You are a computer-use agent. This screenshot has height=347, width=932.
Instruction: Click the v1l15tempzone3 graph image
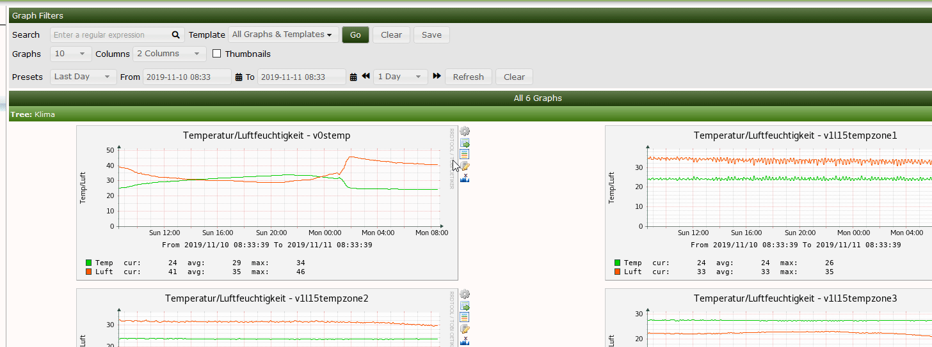(x=768, y=318)
